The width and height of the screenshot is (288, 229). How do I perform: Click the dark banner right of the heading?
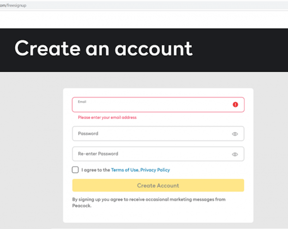pyautogui.click(x=240, y=49)
